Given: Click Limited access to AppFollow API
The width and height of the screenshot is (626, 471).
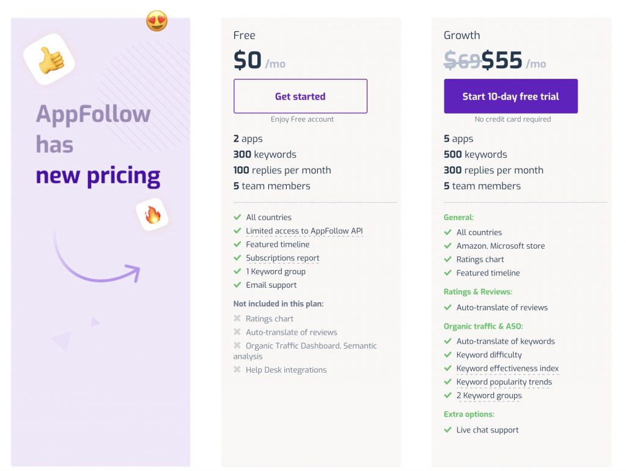Looking at the screenshot, I should (304, 231).
